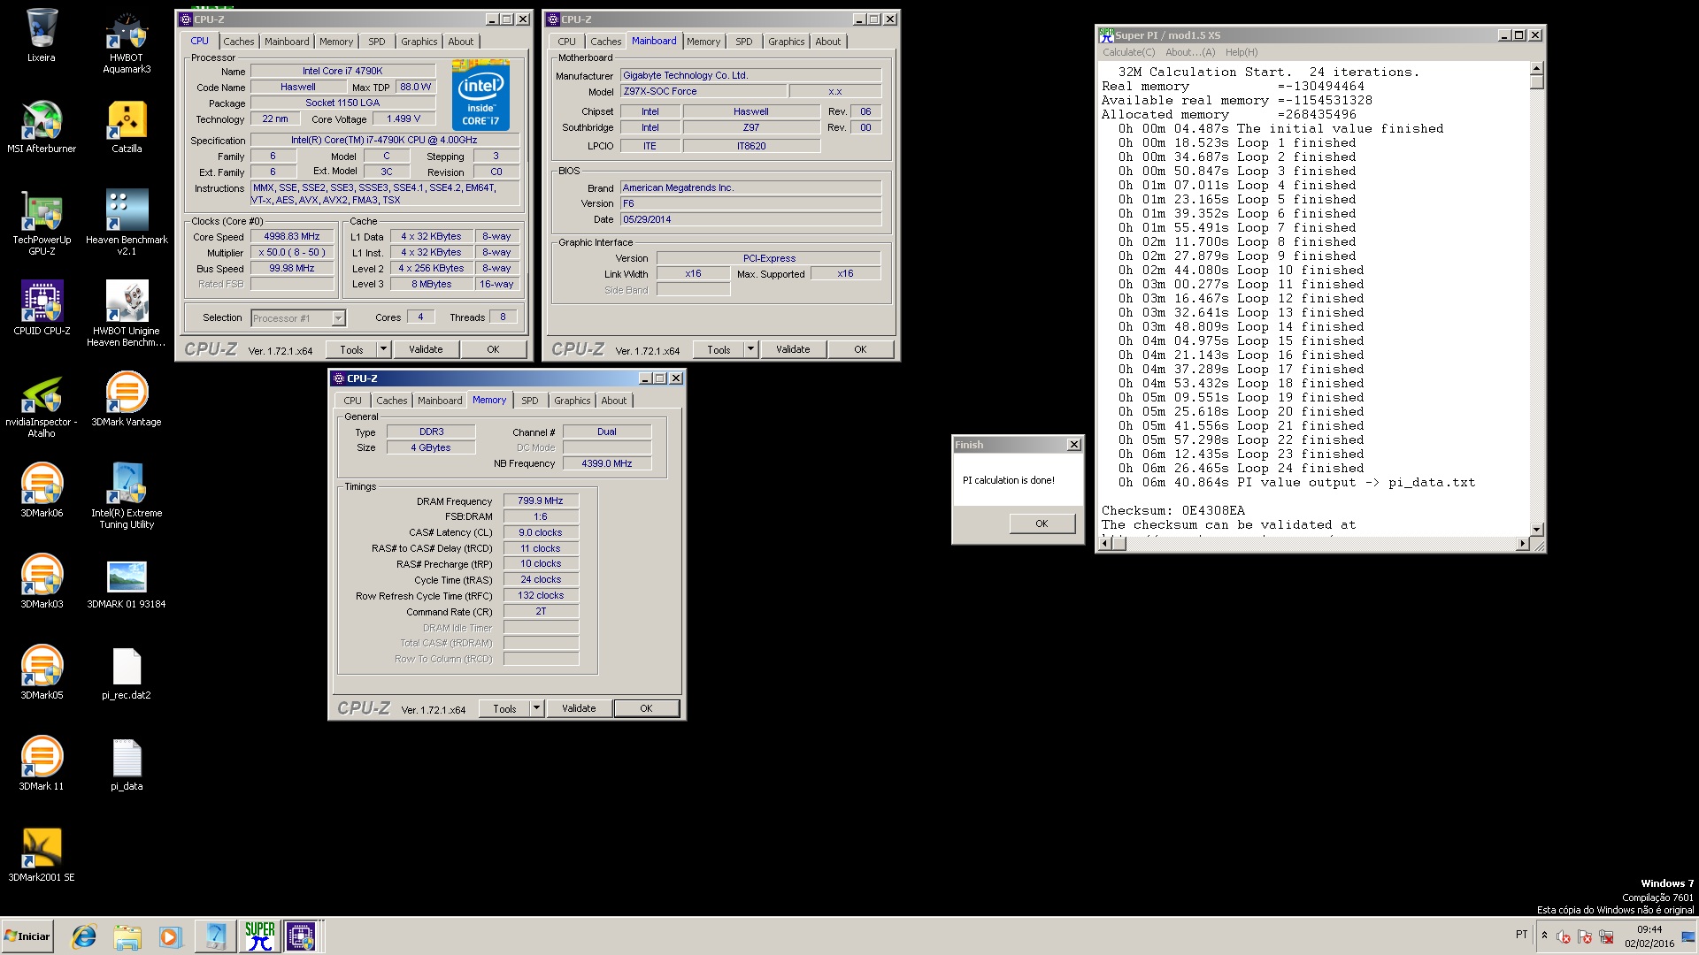Launch 3DMark03 desktop shortcut

point(41,581)
